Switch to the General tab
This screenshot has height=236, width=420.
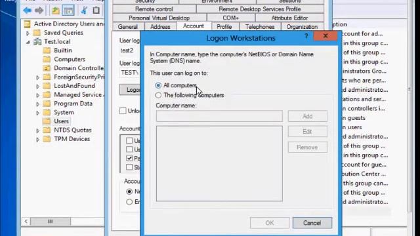(128, 27)
